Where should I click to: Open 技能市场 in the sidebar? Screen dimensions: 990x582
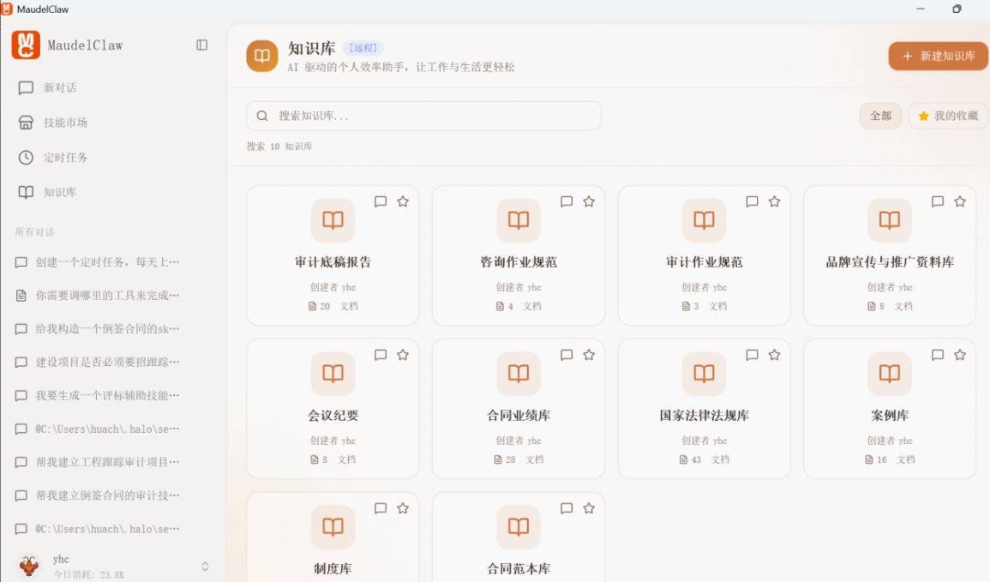(x=65, y=123)
